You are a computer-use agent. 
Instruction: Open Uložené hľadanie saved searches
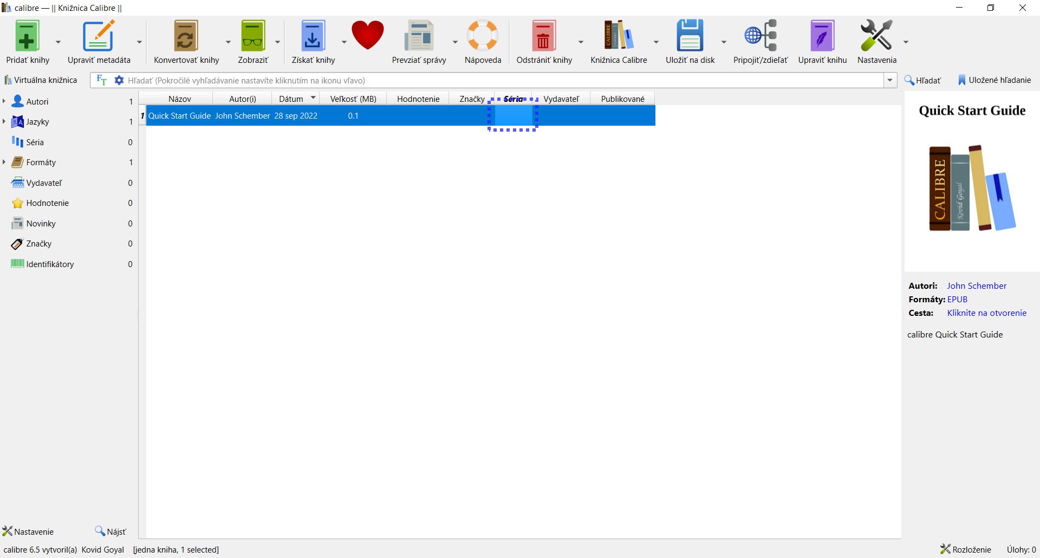coord(994,80)
